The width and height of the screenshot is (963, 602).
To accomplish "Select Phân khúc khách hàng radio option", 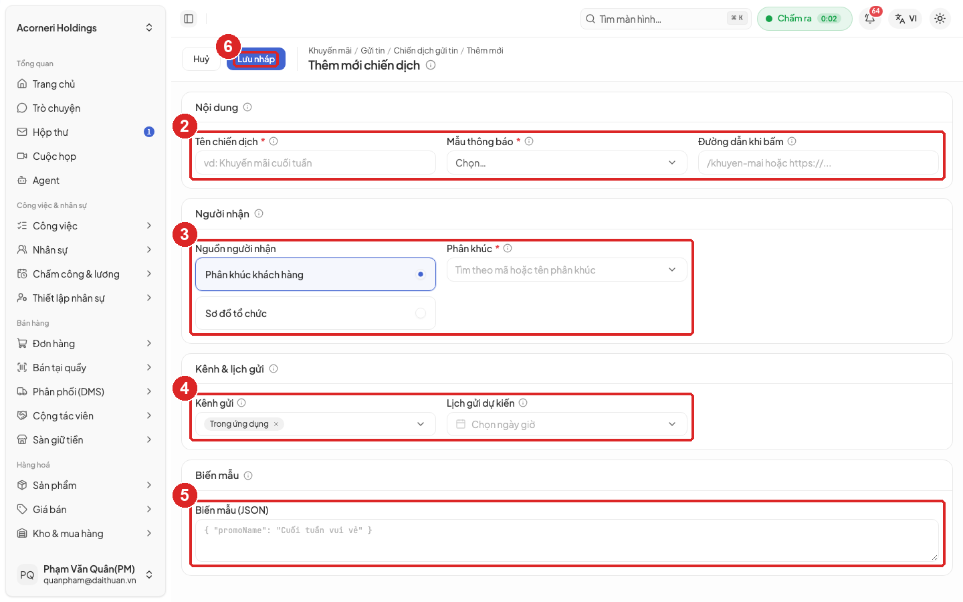I will click(316, 274).
